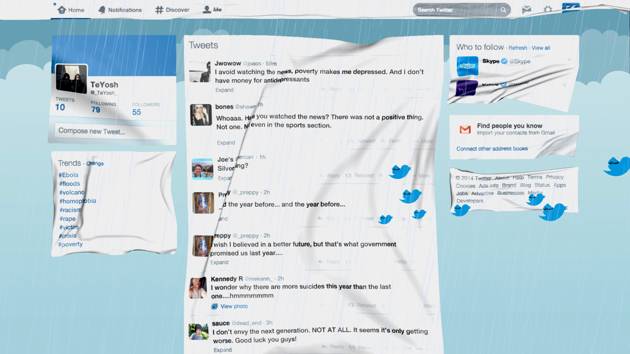Open the Me profile tab
The width and height of the screenshot is (630, 354).
212,10
